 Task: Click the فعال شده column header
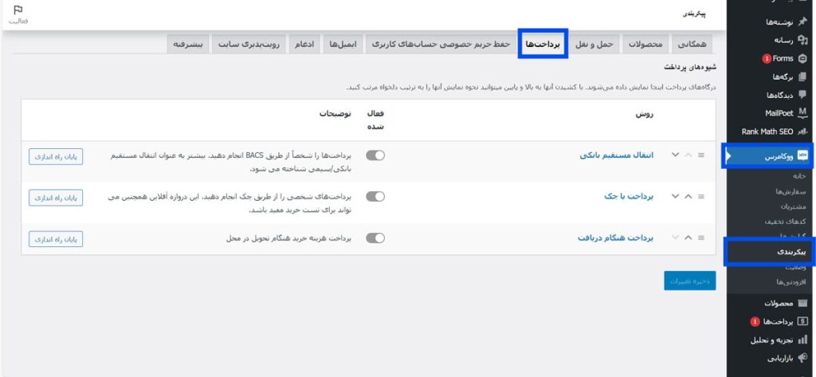(375, 120)
